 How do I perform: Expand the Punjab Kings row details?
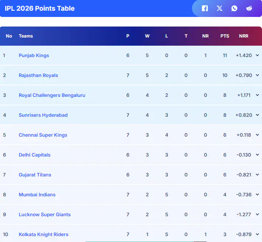click(257, 56)
